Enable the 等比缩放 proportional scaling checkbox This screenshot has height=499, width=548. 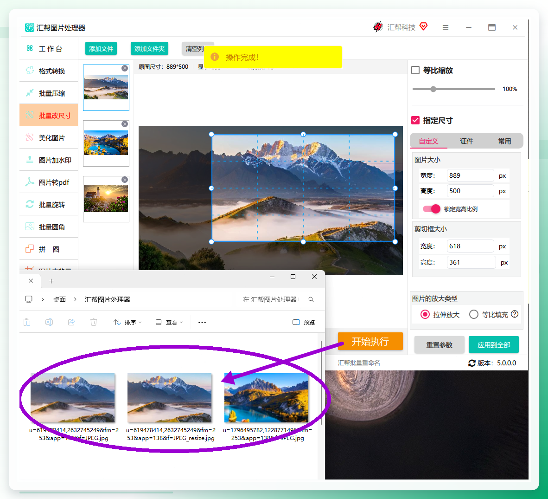tap(415, 71)
